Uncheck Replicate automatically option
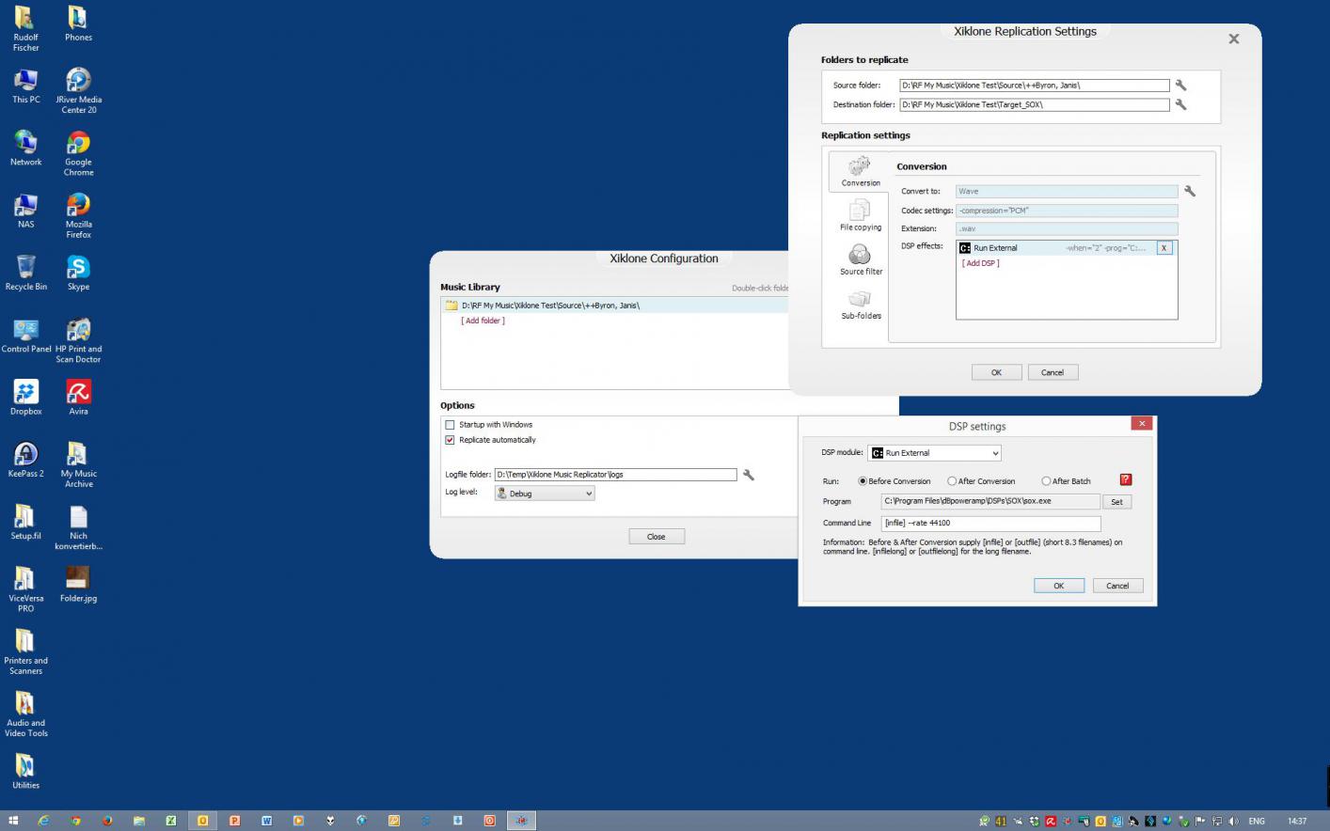1330x831 pixels. click(x=450, y=440)
